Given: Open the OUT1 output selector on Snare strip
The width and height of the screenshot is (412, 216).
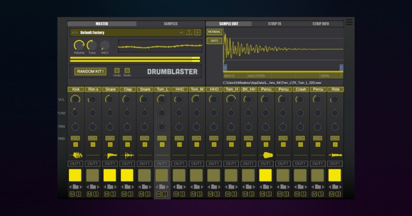Looking at the screenshot, I should click(110, 164).
